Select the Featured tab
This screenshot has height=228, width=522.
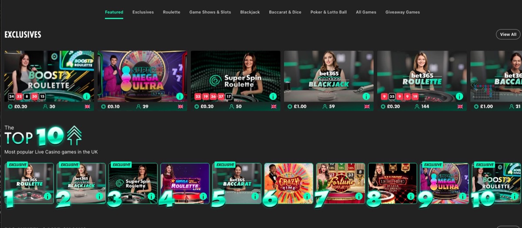coord(114,12)
